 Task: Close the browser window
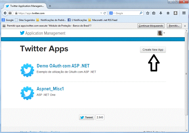pyautogui.click(x=184, y=2)
